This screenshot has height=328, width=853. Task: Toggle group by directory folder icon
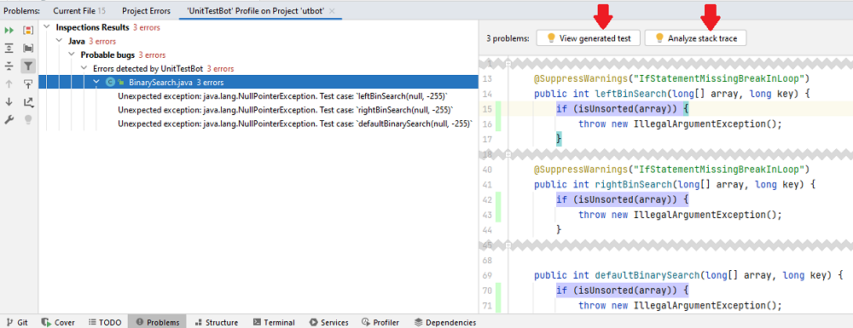[28, 49]
